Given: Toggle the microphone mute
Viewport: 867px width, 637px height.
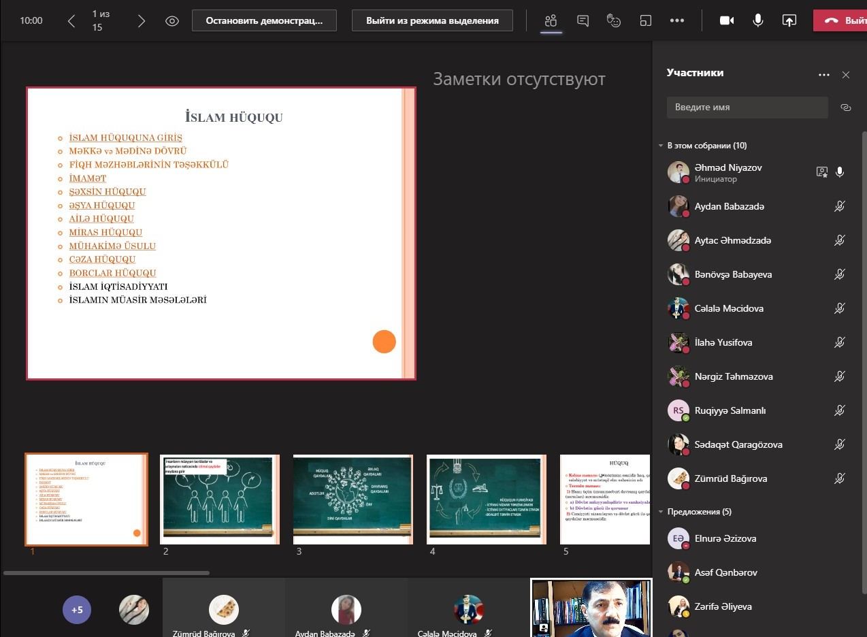Looking at the screenshot, I should pyautogui.click(x=758, y=20).
